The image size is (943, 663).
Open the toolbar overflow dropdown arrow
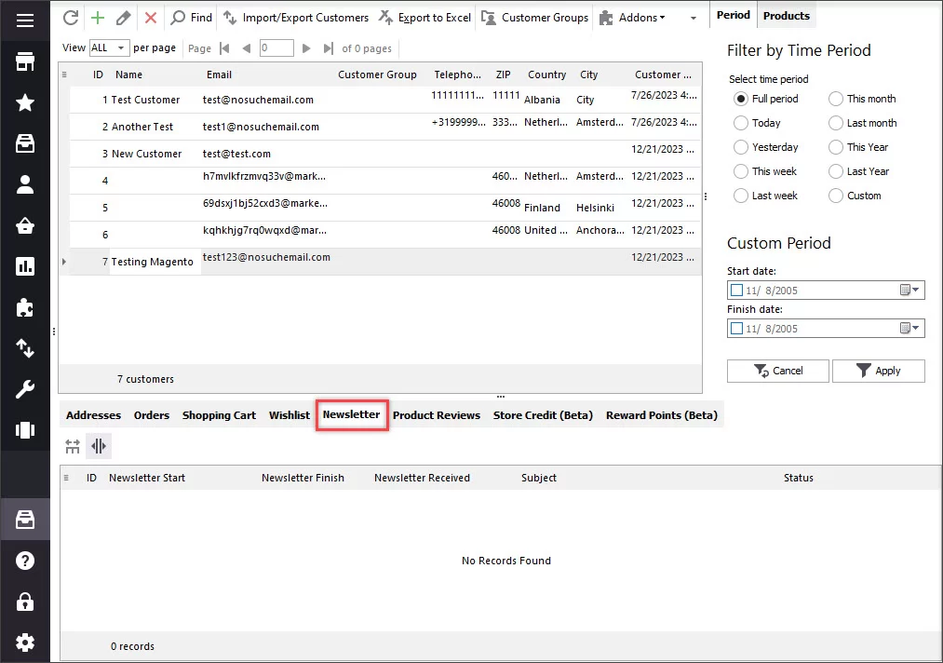click(694, 18)
